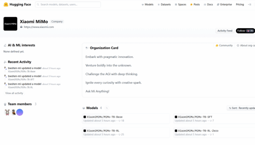Open the Activity Feed
Image resolution: width=255 pixels, height=145 pixels.
pyautogui.click(x=225, y=31)
